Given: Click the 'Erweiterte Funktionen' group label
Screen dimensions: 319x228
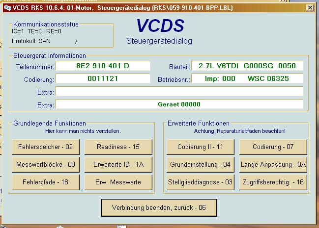Looking at the screenshot, I should [199, 123].
